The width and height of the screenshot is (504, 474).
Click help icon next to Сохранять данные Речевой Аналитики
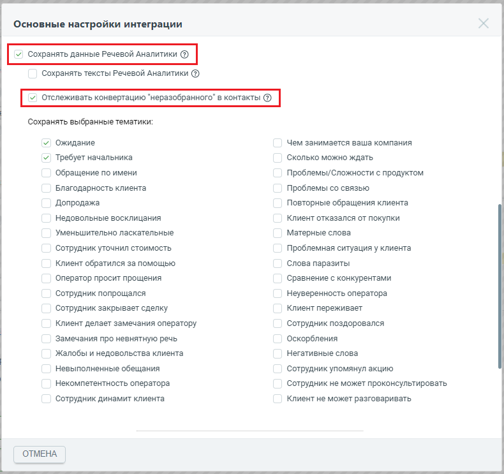pyautogui.click(x=184, y=54)
